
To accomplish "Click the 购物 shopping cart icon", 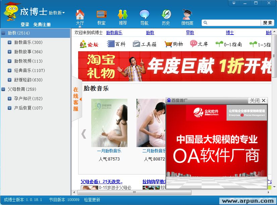I will click(168, 44).
